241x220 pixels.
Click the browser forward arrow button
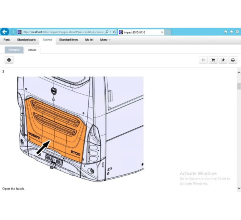[13, 32]
